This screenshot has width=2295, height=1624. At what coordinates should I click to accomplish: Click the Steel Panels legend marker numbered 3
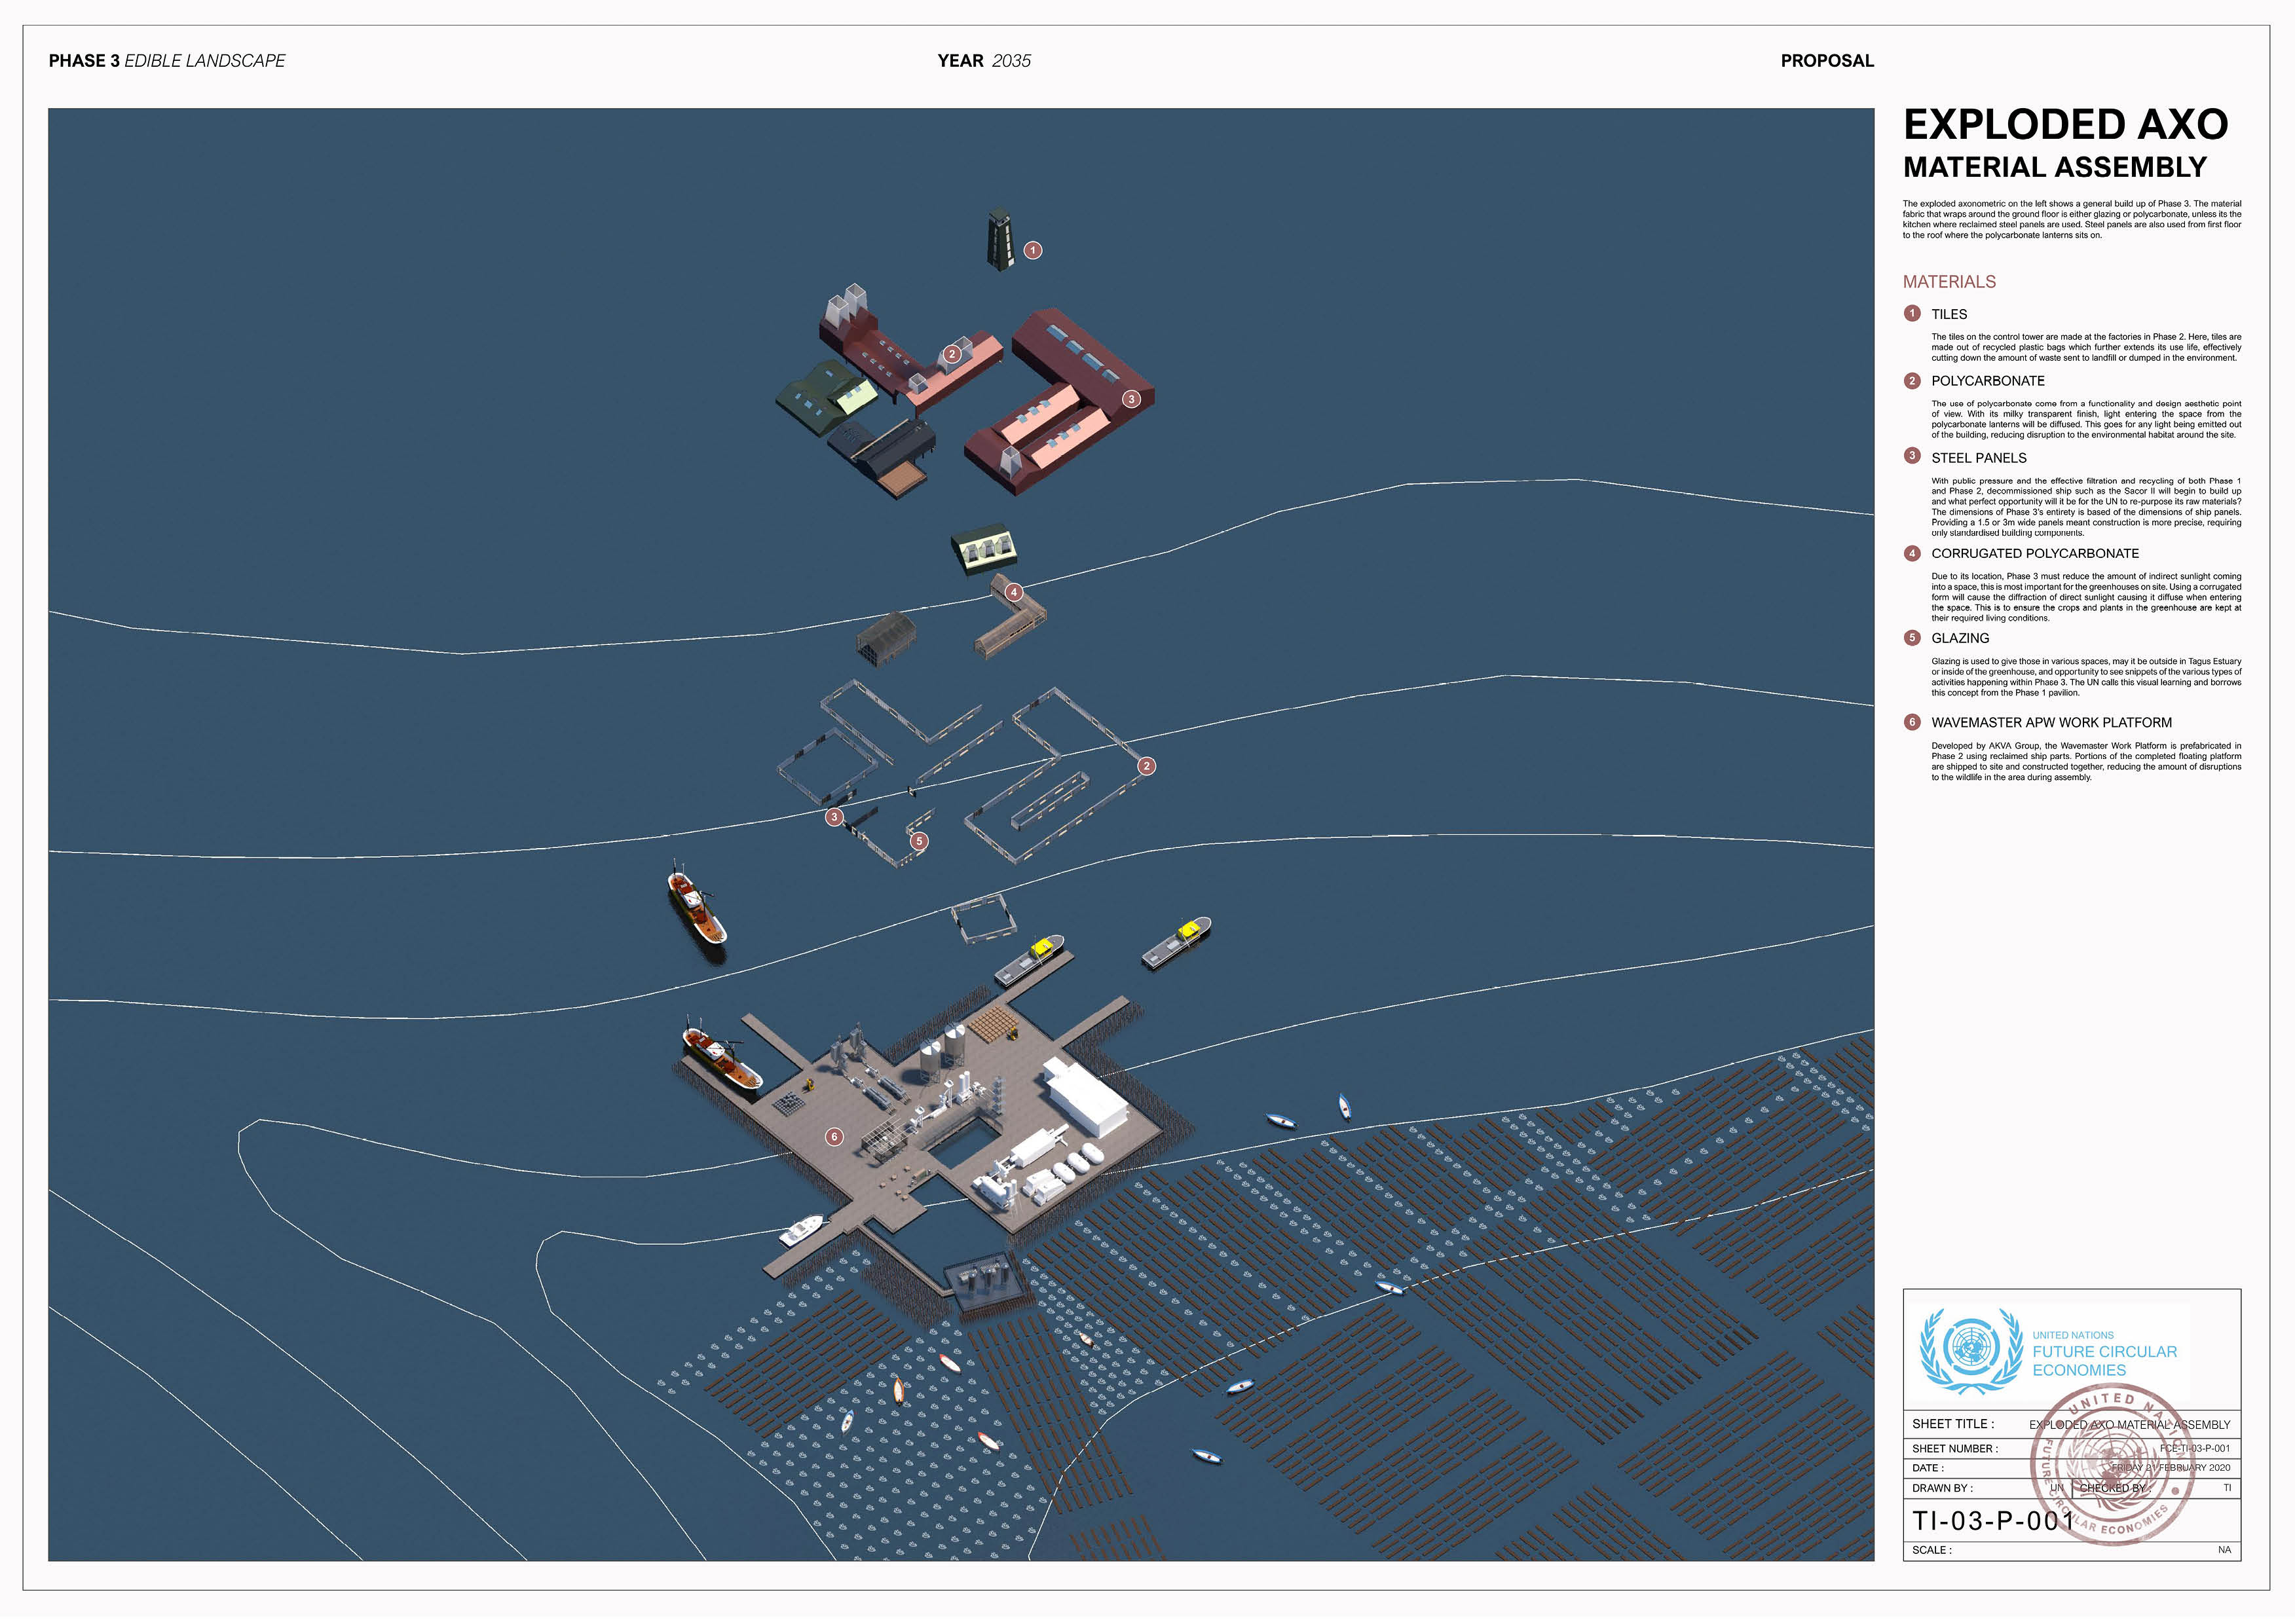[x=1912, y=456]
